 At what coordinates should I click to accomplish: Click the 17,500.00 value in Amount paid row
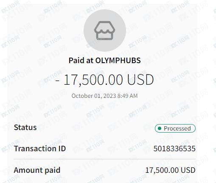(162, 170)
